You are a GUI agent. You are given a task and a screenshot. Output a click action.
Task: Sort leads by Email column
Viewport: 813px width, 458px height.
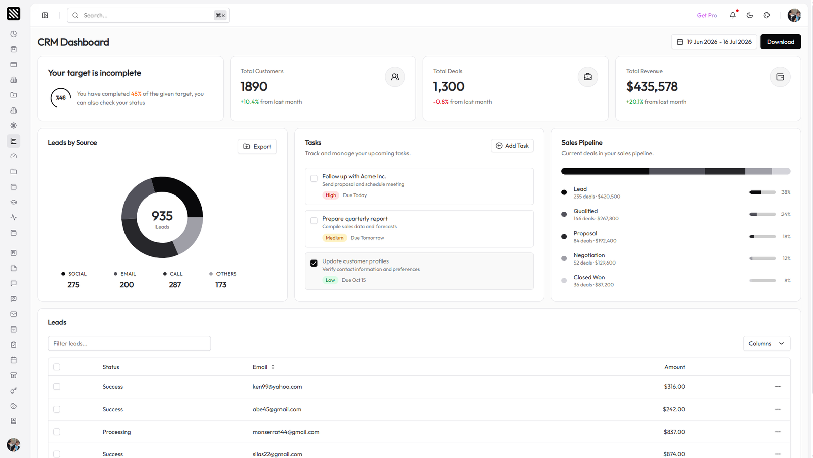point(264,367)
